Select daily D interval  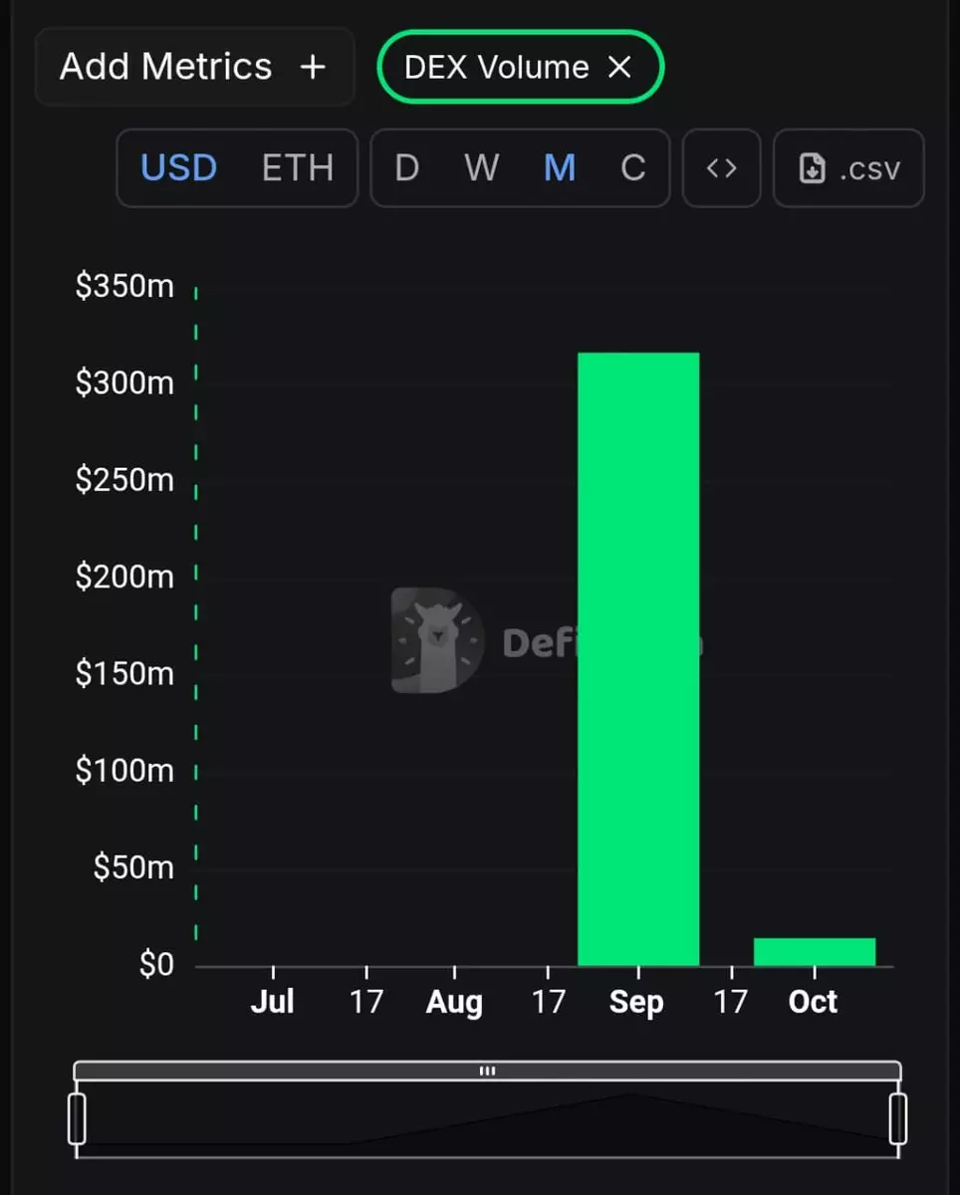point(406,168)
